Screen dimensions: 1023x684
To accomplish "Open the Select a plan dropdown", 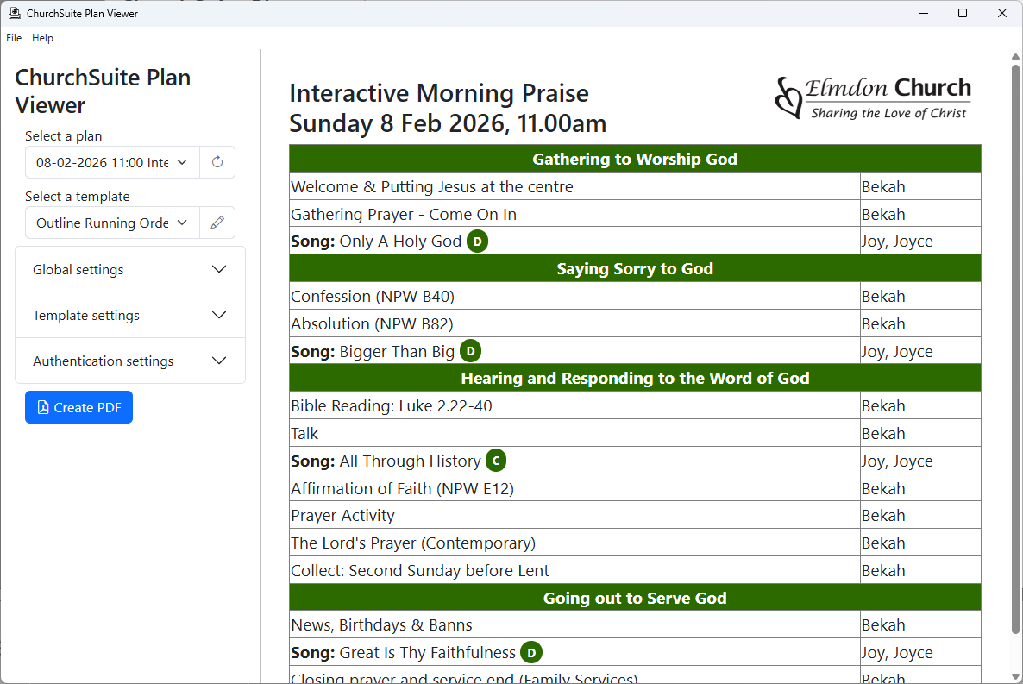I will pos(112,162).
